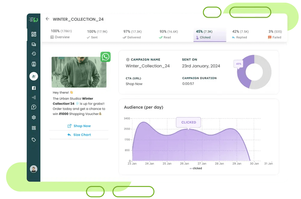Screen dimensions: 301x199
Task: Open the rupee payments chat icon
Action: pyautogui.click(x=34, y=107)
